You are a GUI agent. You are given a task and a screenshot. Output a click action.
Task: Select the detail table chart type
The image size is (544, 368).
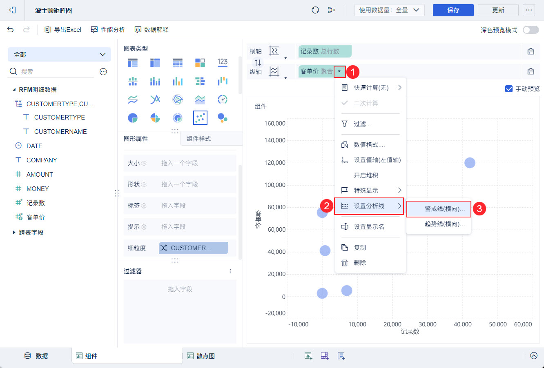(178, 62)
